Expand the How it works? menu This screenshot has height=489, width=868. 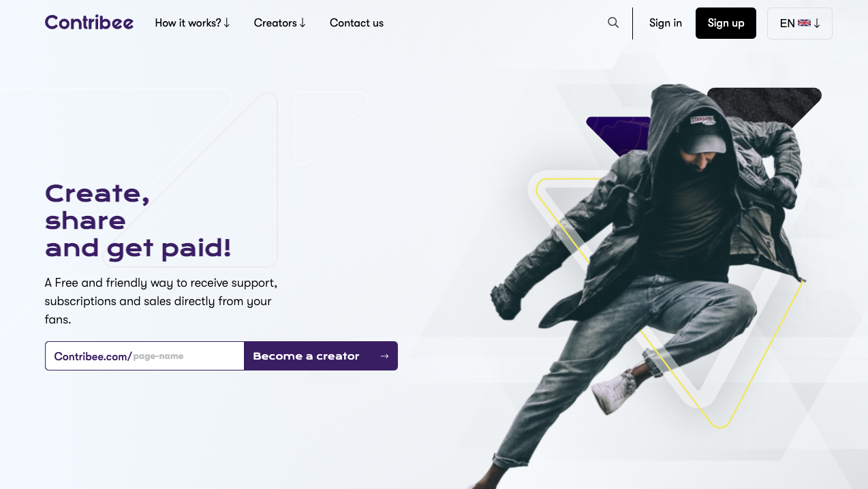click(x=193, y=23)
